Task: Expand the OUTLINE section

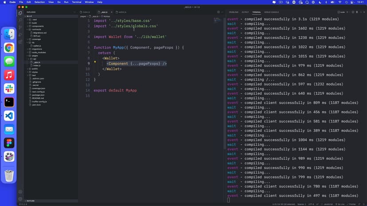Action: [x=31, y=201]
